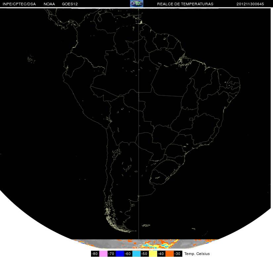
Task: Click the REALCE DE TEMPERATURAS title
Action: click(x=185, y=4)
